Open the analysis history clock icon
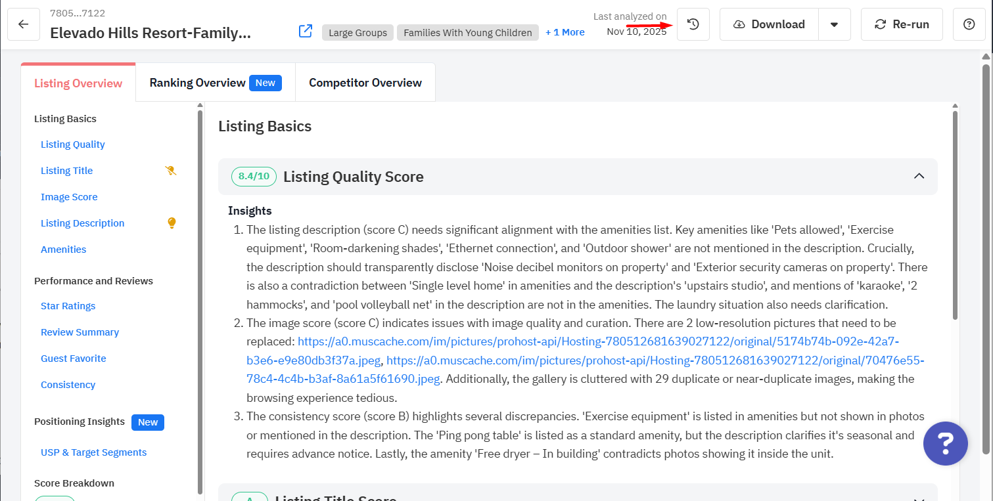 [693, 24]
